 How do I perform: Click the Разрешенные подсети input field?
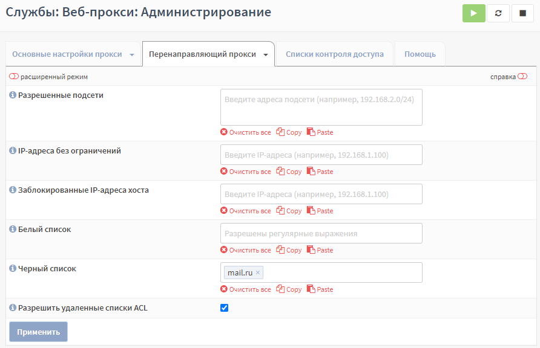click(321, 107)
